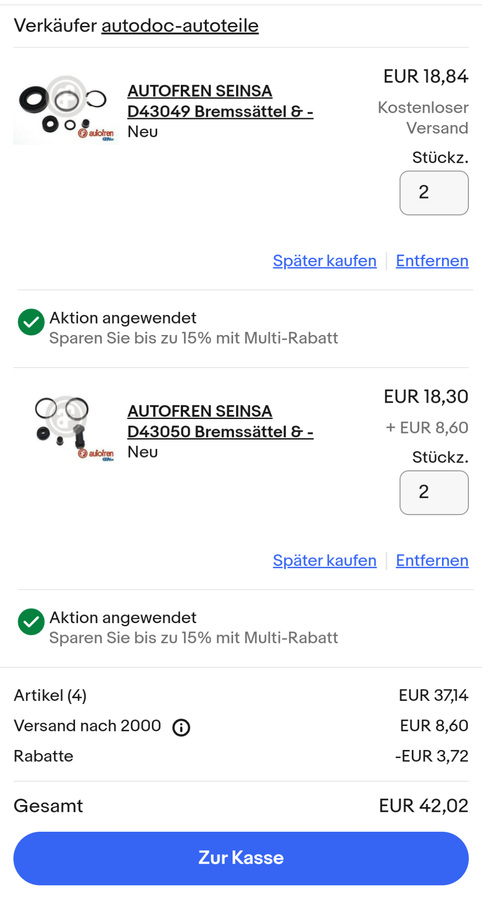
Task: Click the D43049 brake caliper kit thumbnail
Action: [x=65, y=110]
